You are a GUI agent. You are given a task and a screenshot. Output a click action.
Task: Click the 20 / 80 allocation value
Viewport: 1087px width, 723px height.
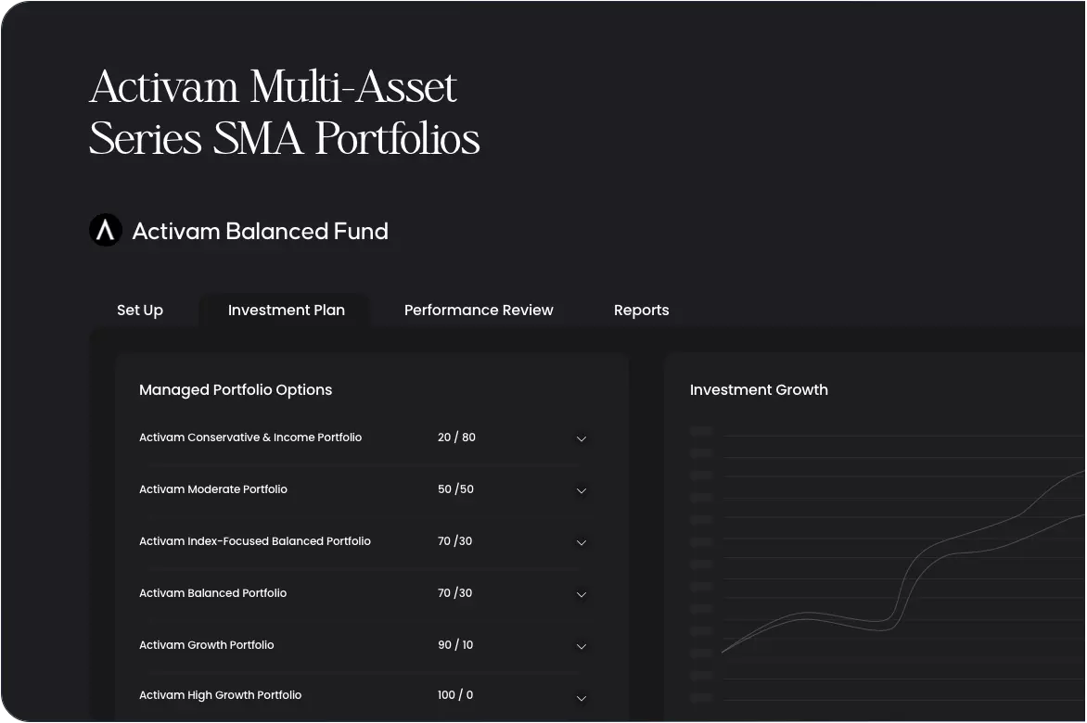point(456,437)
